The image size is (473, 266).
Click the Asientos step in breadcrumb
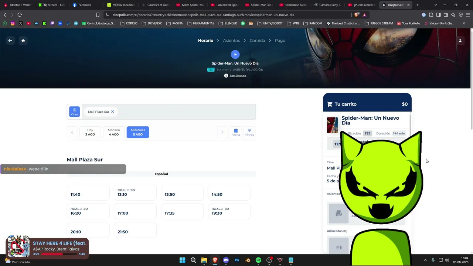tap(231, 41)
